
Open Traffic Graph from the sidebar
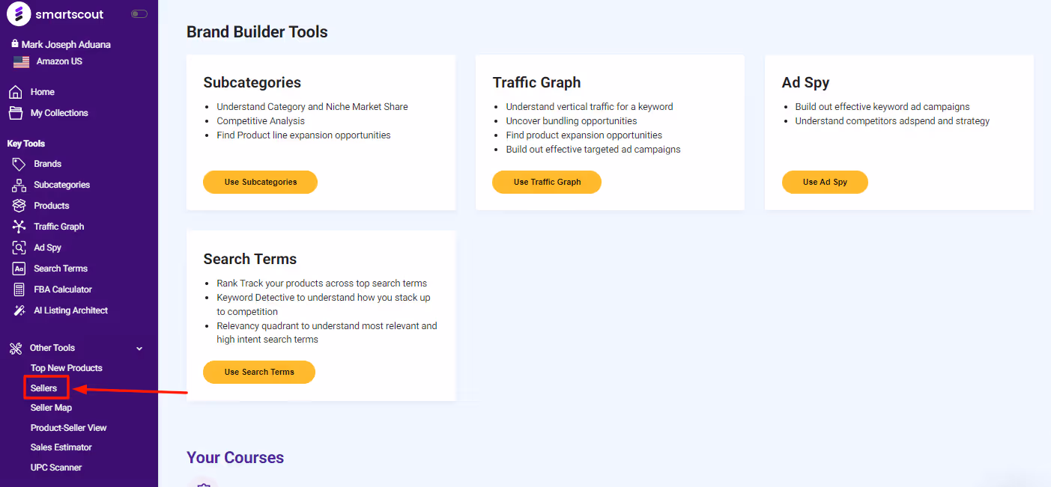click(x=58, y=227)
